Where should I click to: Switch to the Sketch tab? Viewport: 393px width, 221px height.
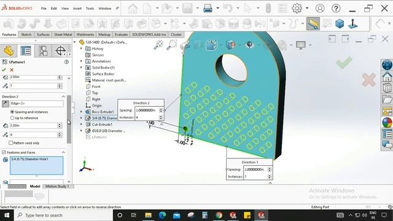pyautogui.click(x=26, y=34)
